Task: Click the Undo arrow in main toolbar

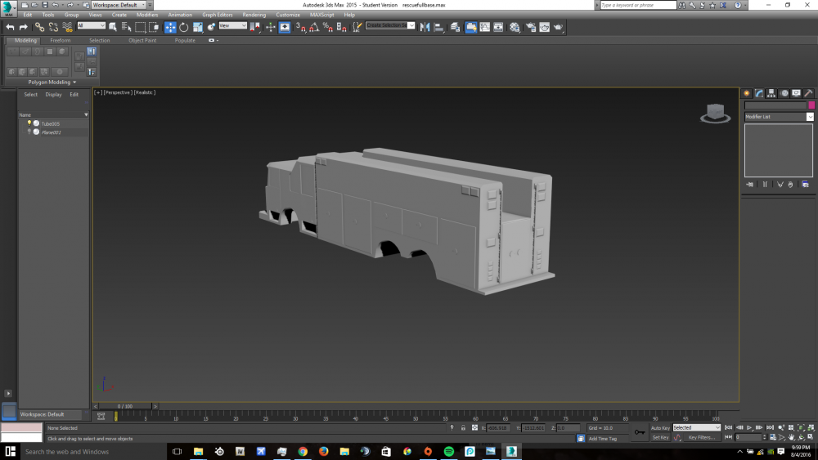Action: pos(10,27)
